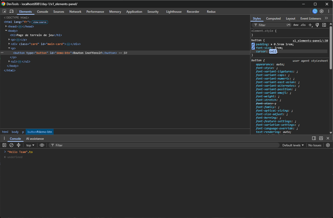This screenshot has height=218, width=333.
Task: Select body in the breadcrumb bar
Action: 15,132
